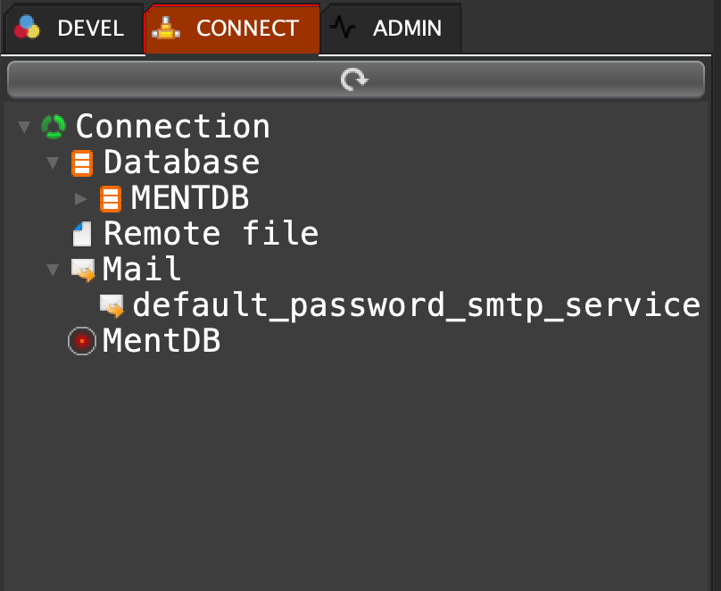Image resolution: width=721 pixels, height=591 pixels.
Task: Expand the MENTDB database node
Action: coord(81,198)
